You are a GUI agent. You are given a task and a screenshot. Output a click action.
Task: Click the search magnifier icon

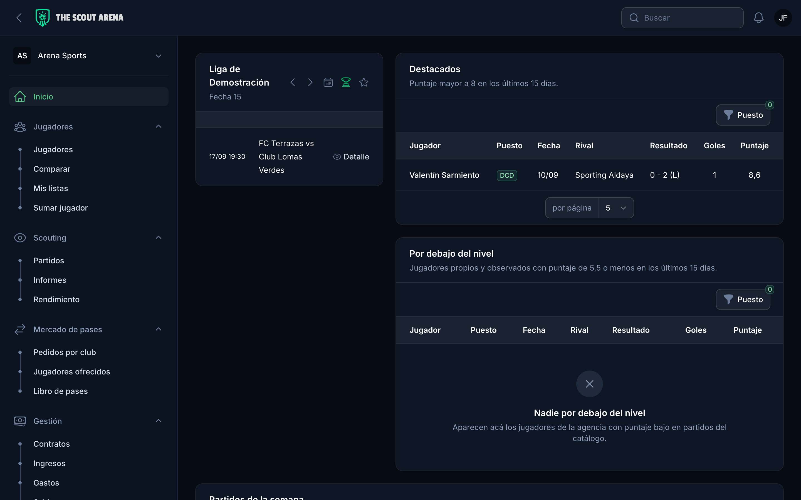click(634, 18)
